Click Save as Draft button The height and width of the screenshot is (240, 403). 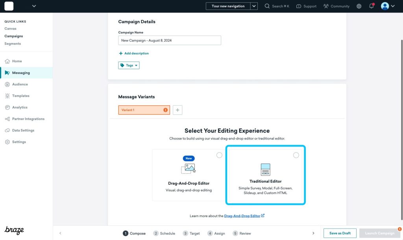pos(340,233)
